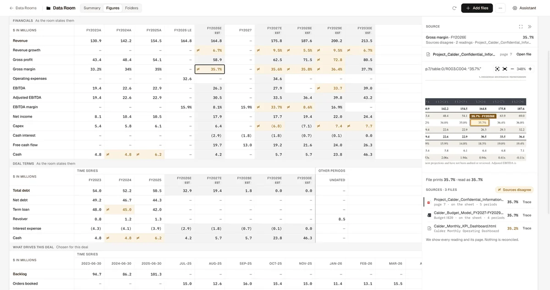Click the Add files button
Screen dimensions: 550x290
pos(477,8)
